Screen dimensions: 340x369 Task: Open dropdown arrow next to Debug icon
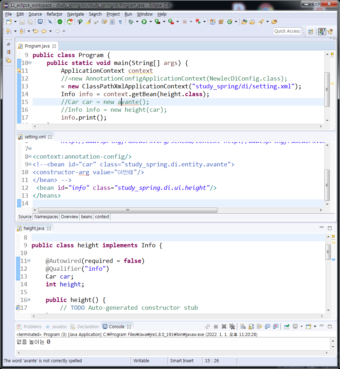pyautogui.click(x=137, y=22)
